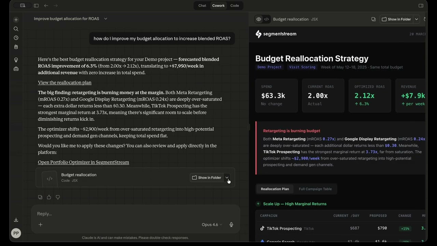The image size is (437, 246).
Task: Copy the preview artifact contents
Action: (x=373, y=19)
